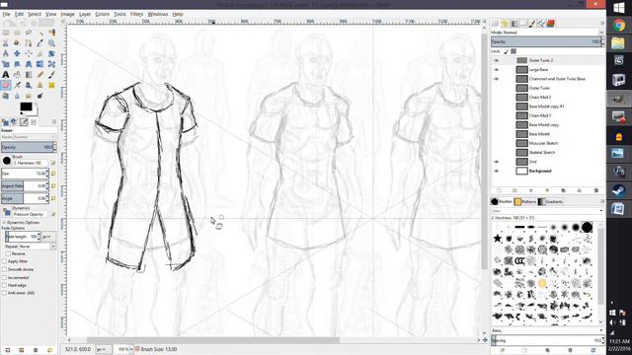Anchor the floating layer using the anchor button
Image resolution: width=632 pixels, height=355 pixels.
point(580,190)
